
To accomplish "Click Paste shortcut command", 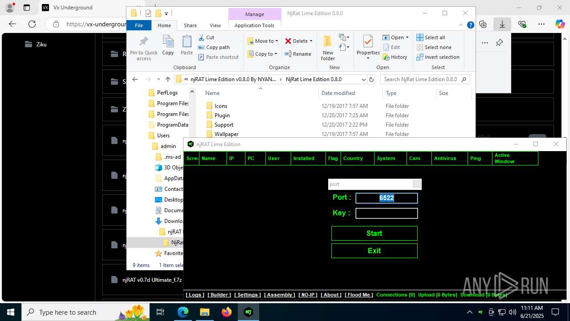I will coord(218,57).
